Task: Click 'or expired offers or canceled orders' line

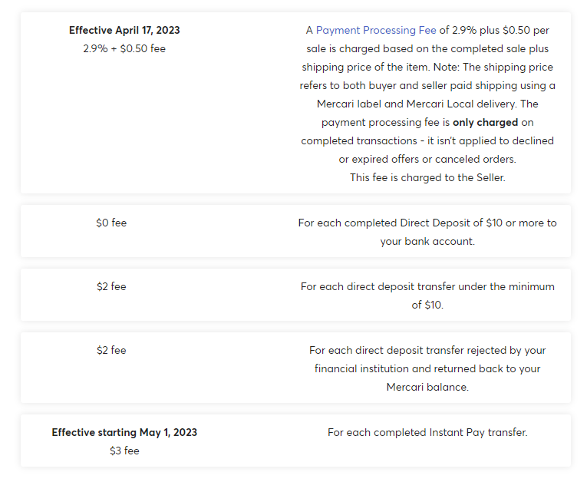Action: [x=427, y=159]
